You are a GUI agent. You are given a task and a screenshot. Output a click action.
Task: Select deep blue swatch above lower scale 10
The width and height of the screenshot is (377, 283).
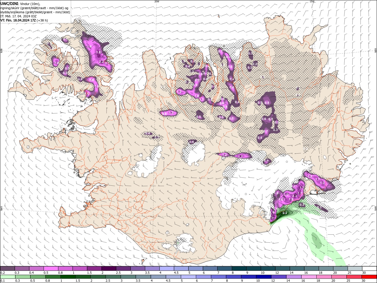(x=264, y=277)
